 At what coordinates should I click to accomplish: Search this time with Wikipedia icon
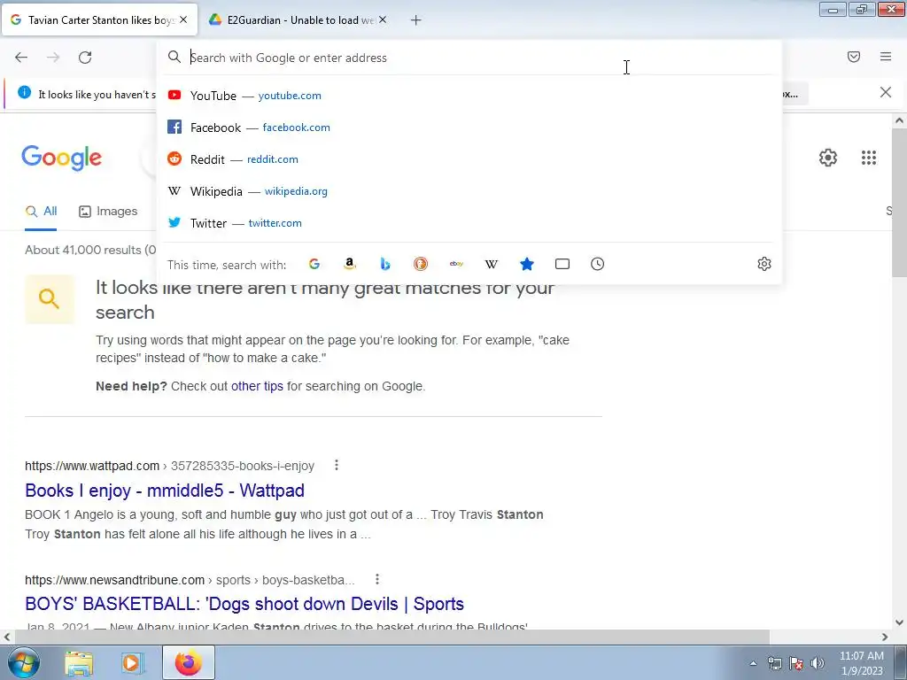pos(491,264)
